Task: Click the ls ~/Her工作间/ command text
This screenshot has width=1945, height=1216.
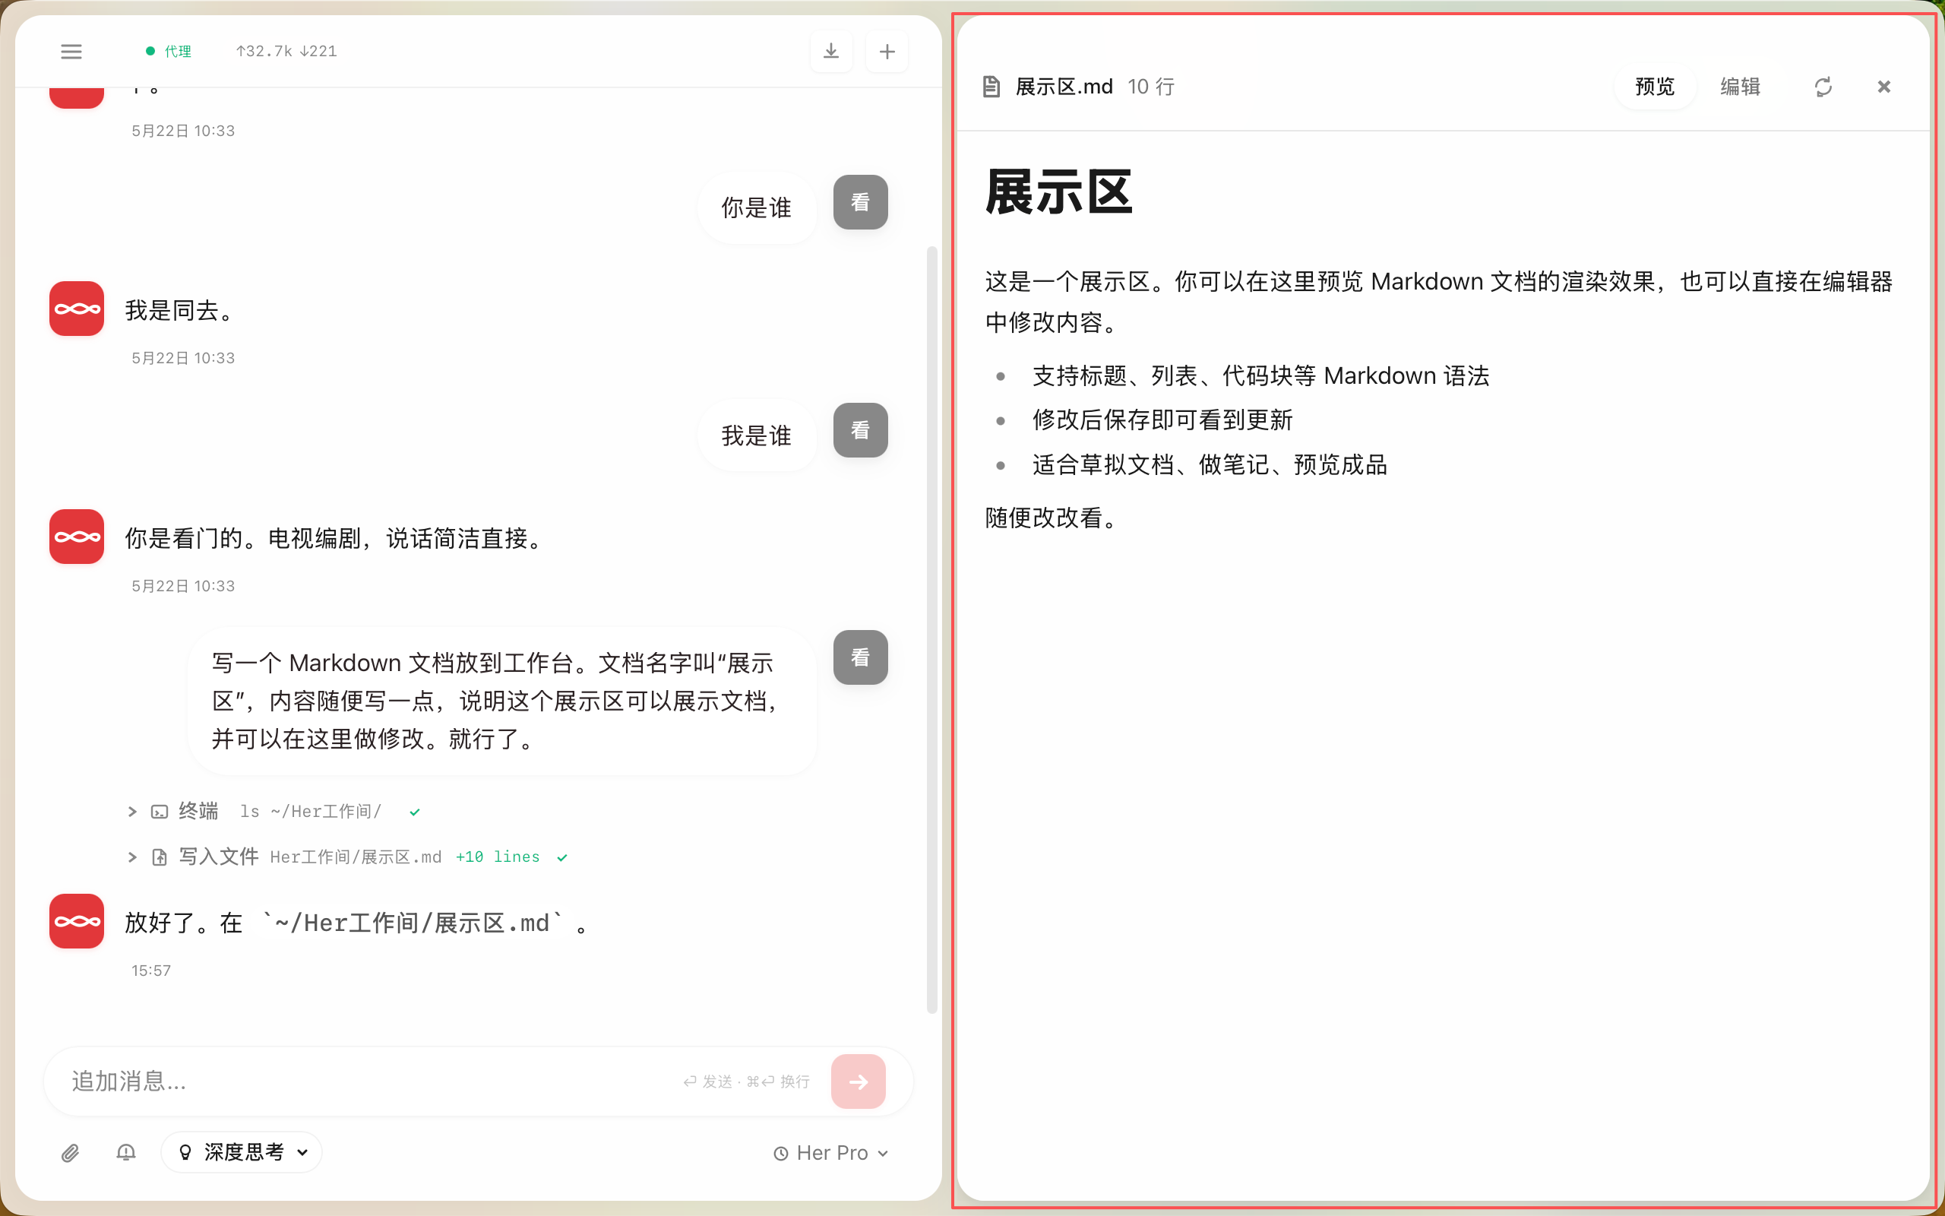Action: 310,812
